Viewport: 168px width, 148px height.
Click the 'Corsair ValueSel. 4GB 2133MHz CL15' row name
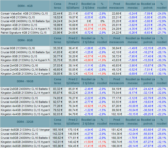coord(24,14)
